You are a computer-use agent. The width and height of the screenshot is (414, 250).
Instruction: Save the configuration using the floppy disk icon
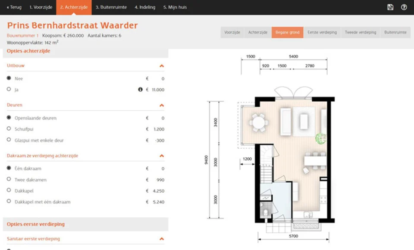390,7
